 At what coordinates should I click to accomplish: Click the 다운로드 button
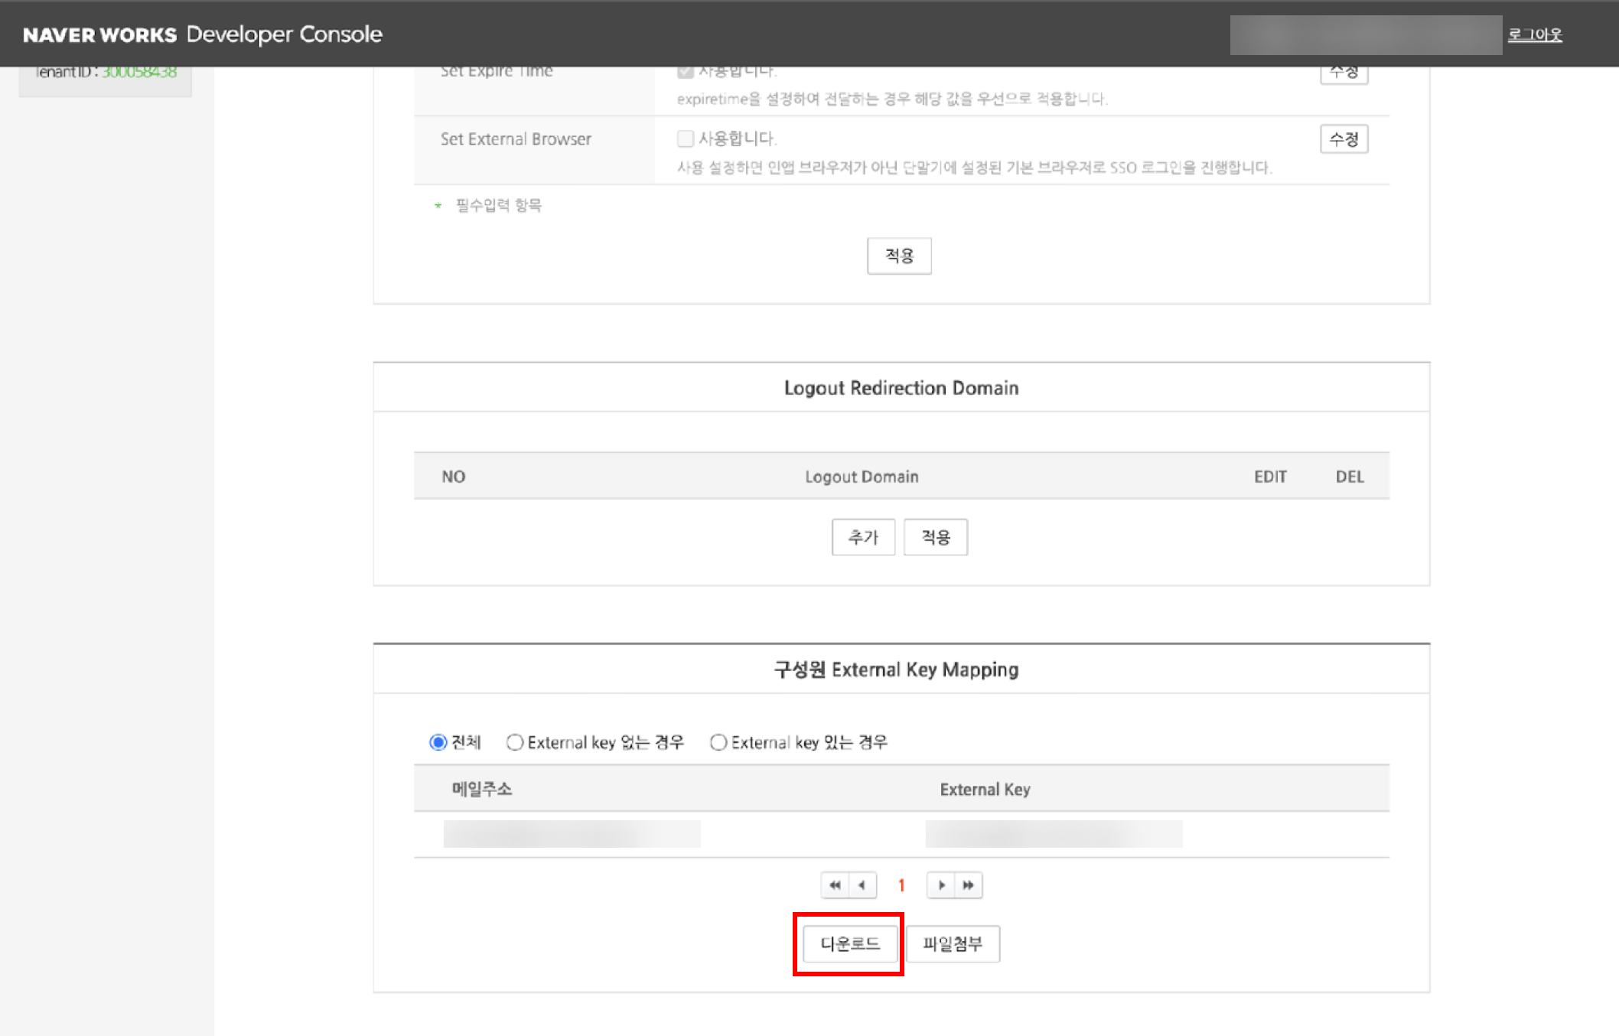coord(849,943)
